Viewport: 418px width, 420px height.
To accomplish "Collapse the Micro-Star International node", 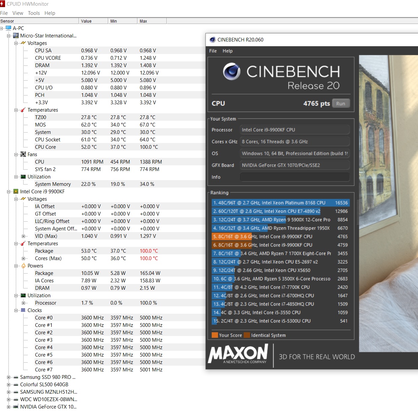I will click(9, 36).
